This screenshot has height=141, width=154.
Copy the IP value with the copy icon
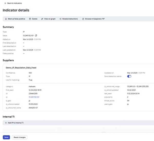coord(36,36)
